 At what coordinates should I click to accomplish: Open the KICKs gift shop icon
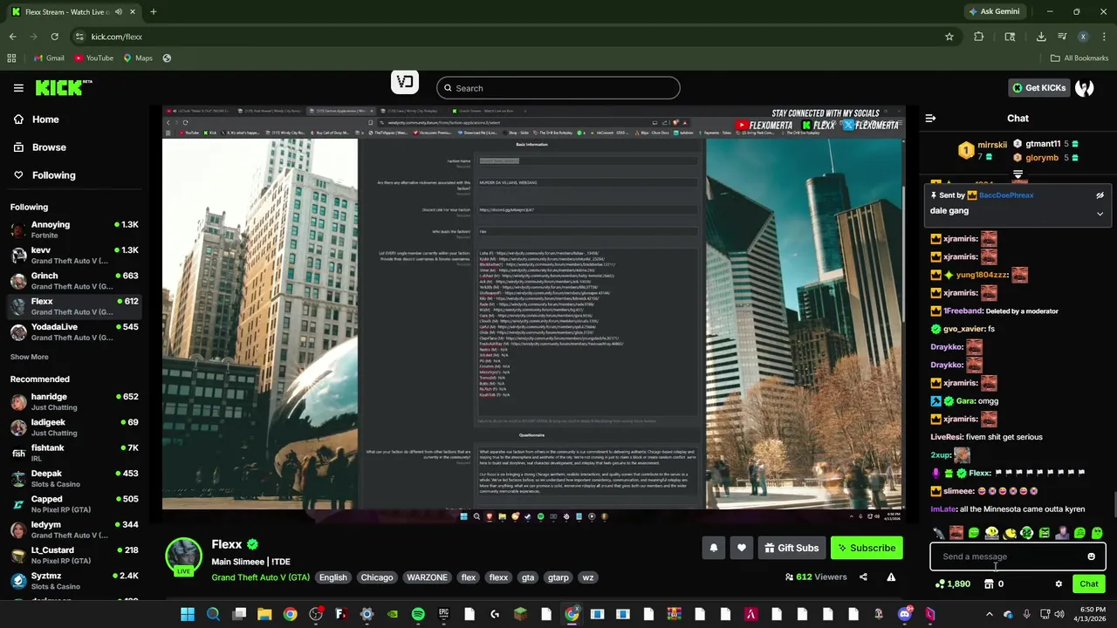[x=989, y=584]
